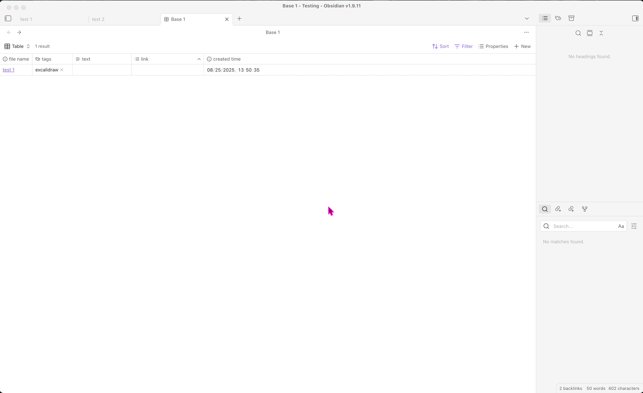The width and height of the screenshot is (643, 393).
Task: Open the test 1 file link
Action: 8,70
